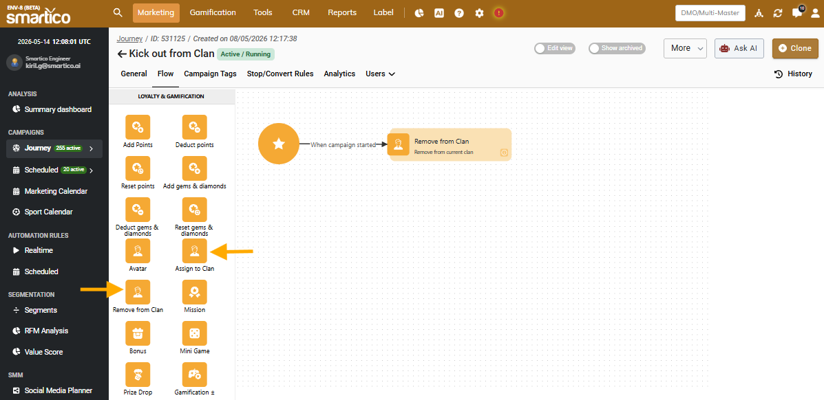Select the Bonus node icon
Screen dimensions: 824x400
(x=138, y=333)
